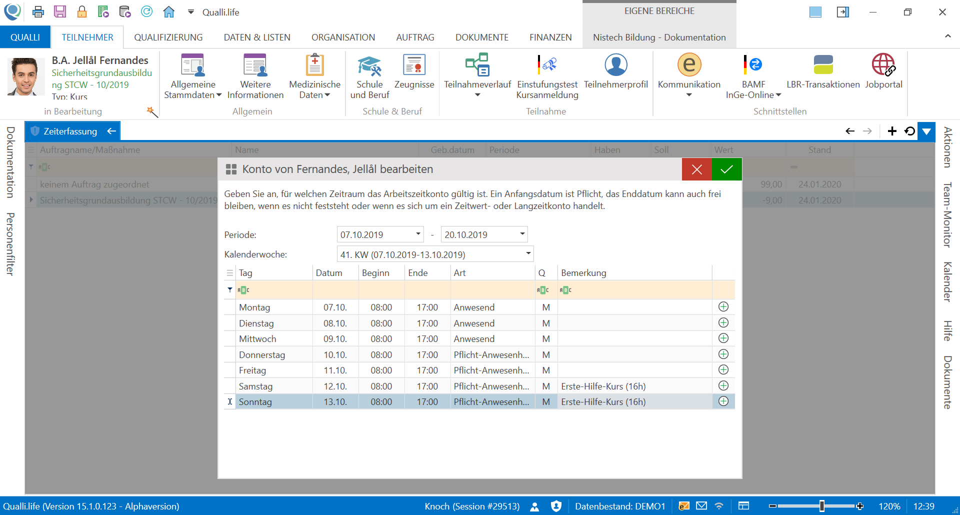Add entry for Montag row
Viewport: 960px width, 515px height.
[x=723, y=307]
